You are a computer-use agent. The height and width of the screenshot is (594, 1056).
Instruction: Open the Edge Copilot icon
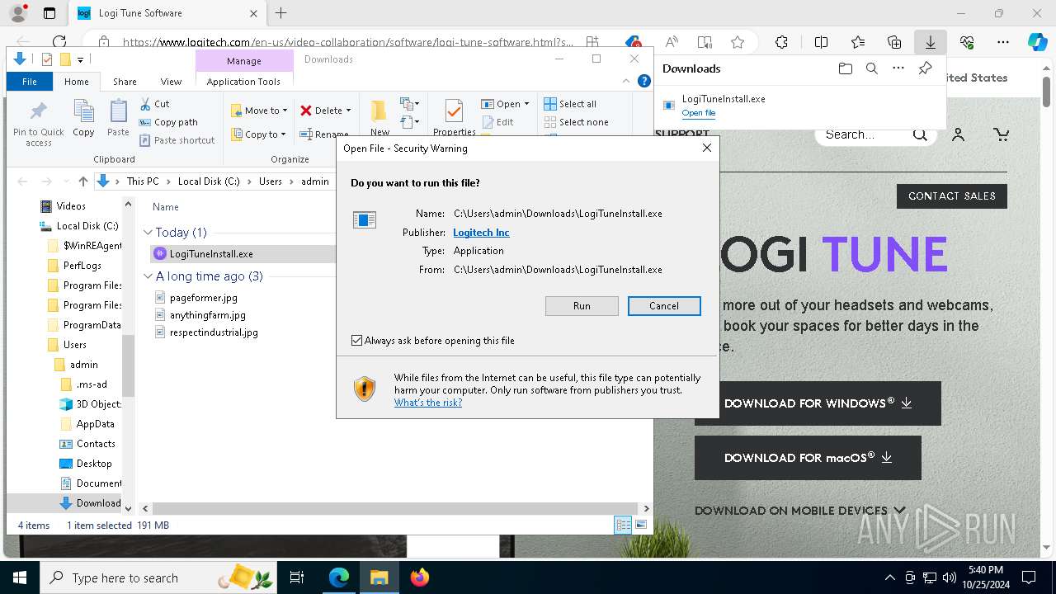coord(1037,42)
